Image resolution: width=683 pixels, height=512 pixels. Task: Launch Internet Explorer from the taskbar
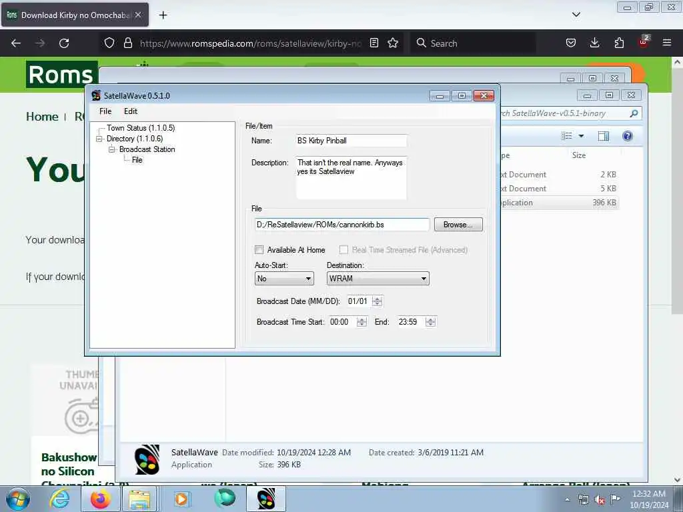(x=59, y=499)
